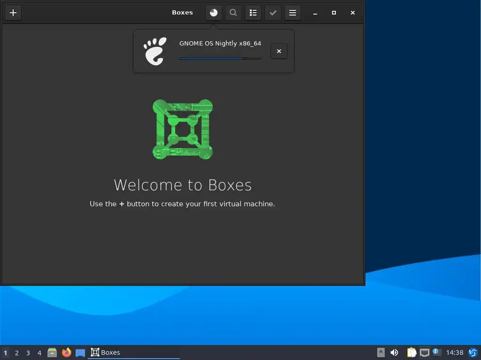This screenshot has width=481, height=360.
Task: Click the Lubuntu bird icon at panel end
Action: 473,352
